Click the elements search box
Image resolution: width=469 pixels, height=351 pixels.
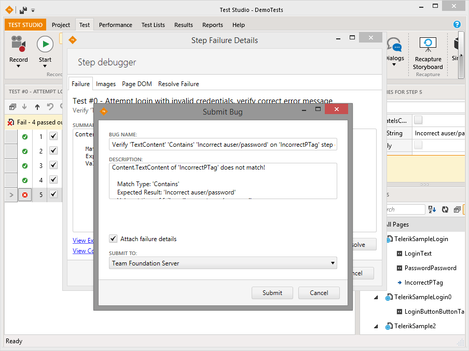406,209
